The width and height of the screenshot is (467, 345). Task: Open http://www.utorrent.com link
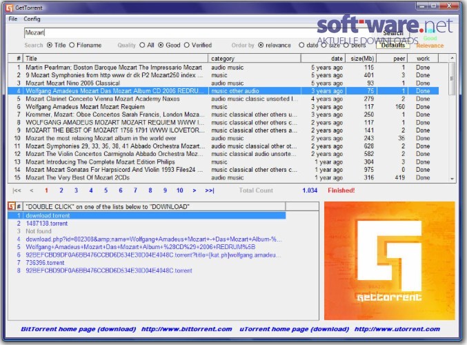[x=397, y=329]
